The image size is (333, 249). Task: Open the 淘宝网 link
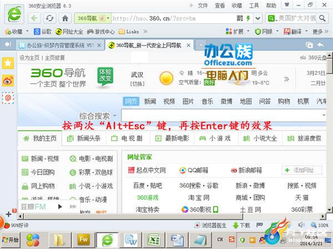click(x=199, y=198)
